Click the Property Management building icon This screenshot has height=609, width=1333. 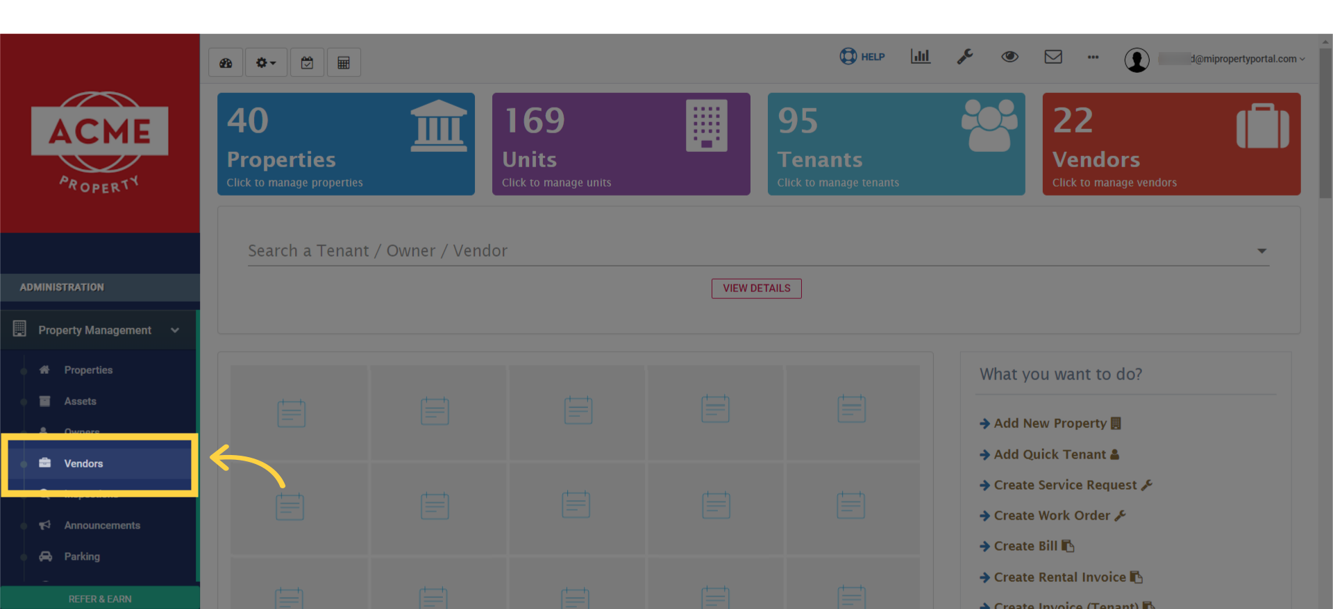(19, 329)
